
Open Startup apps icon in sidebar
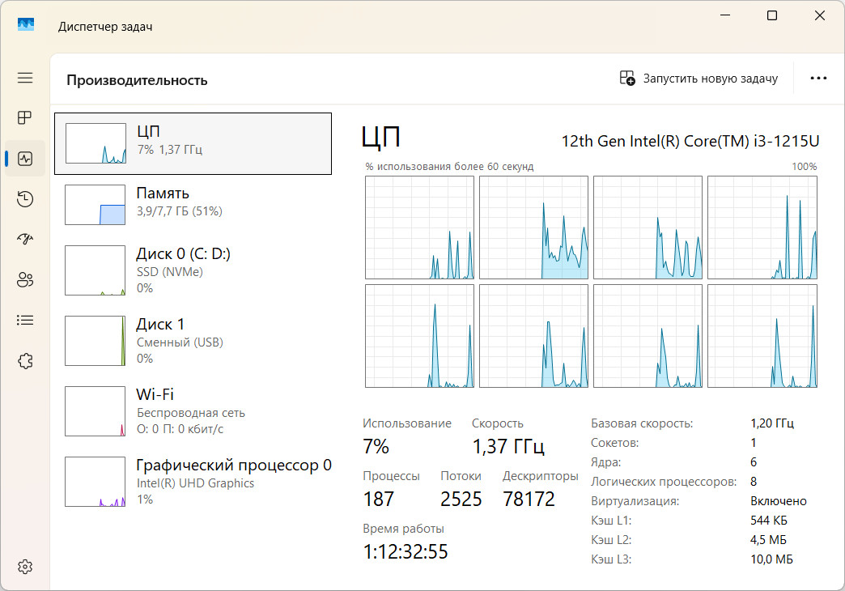[25, 240]
